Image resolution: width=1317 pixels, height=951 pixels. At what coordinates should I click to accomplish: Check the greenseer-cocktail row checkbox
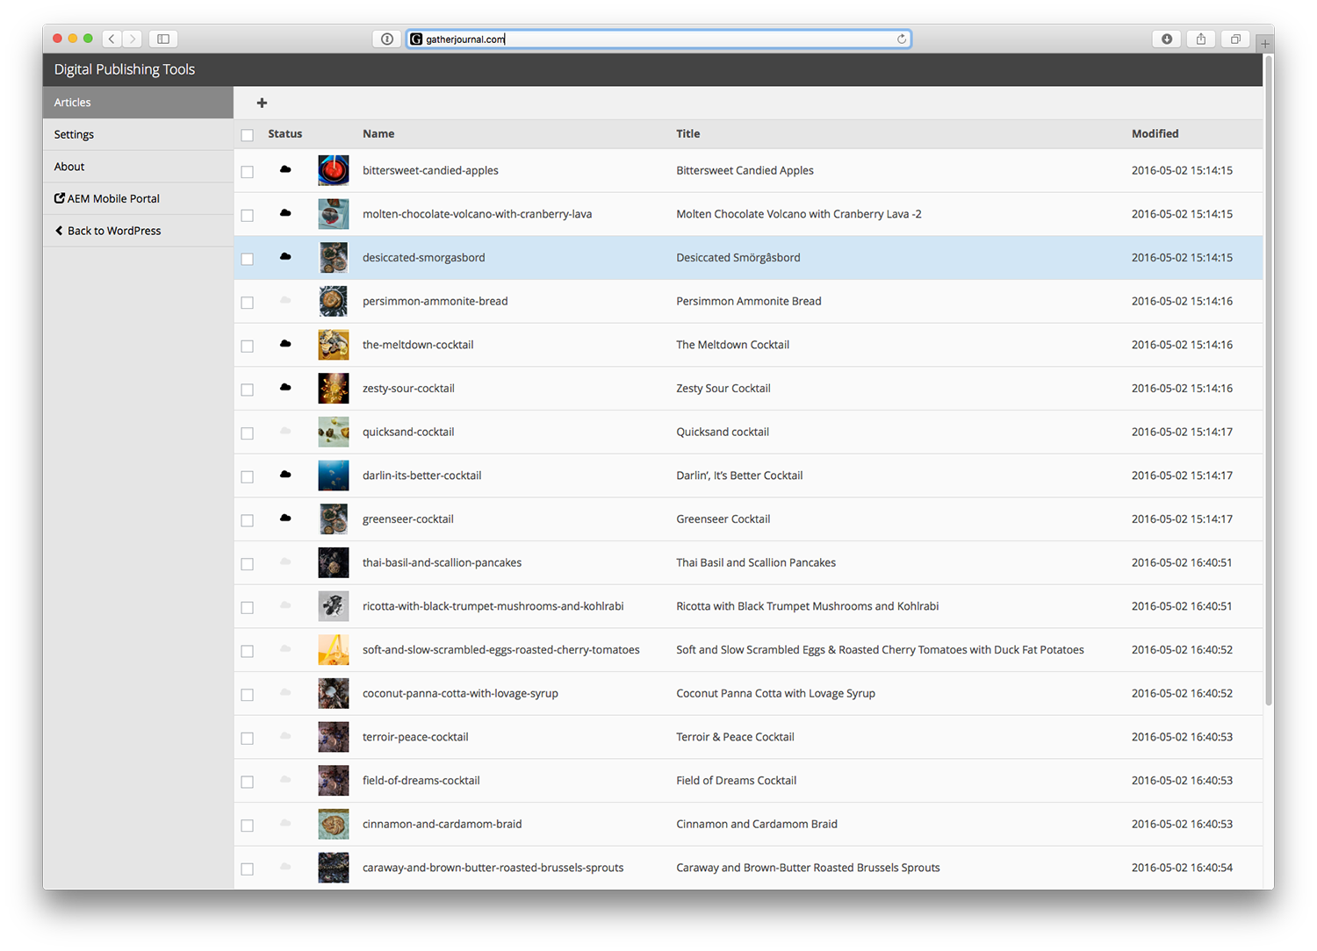[x=248, y=520]
